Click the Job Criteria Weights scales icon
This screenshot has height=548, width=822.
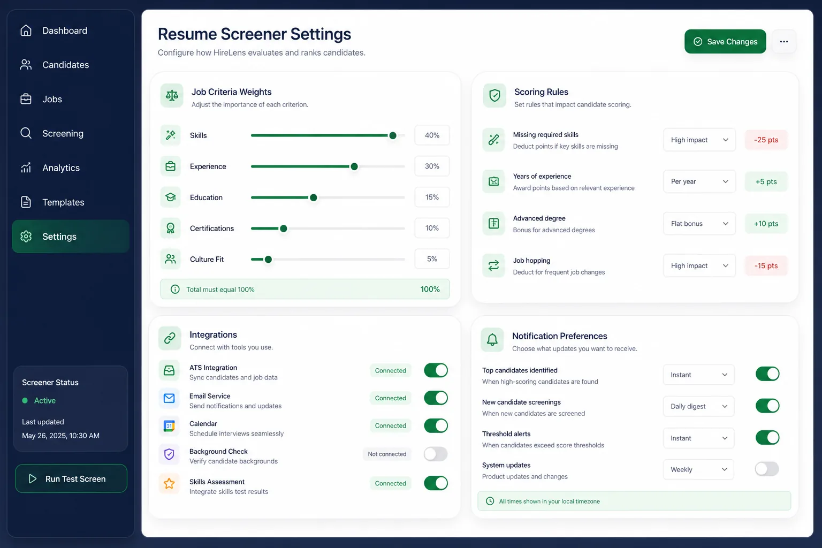172,96
